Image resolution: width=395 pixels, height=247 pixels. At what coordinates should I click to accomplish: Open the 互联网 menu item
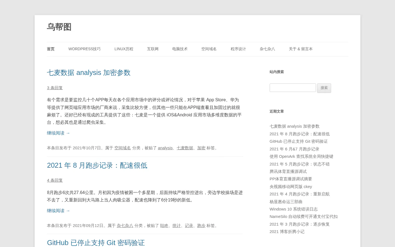pos(153,49)
